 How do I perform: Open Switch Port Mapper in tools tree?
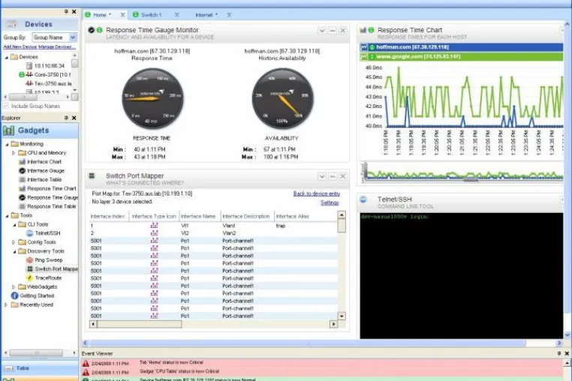56,268
